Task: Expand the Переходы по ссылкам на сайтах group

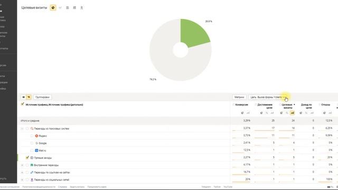Action: 22,173
